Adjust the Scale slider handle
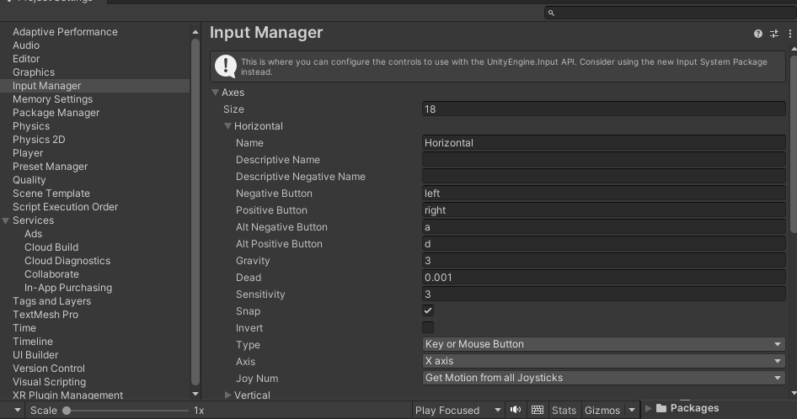This screenshot has height=419, width=797. [67, 411]
